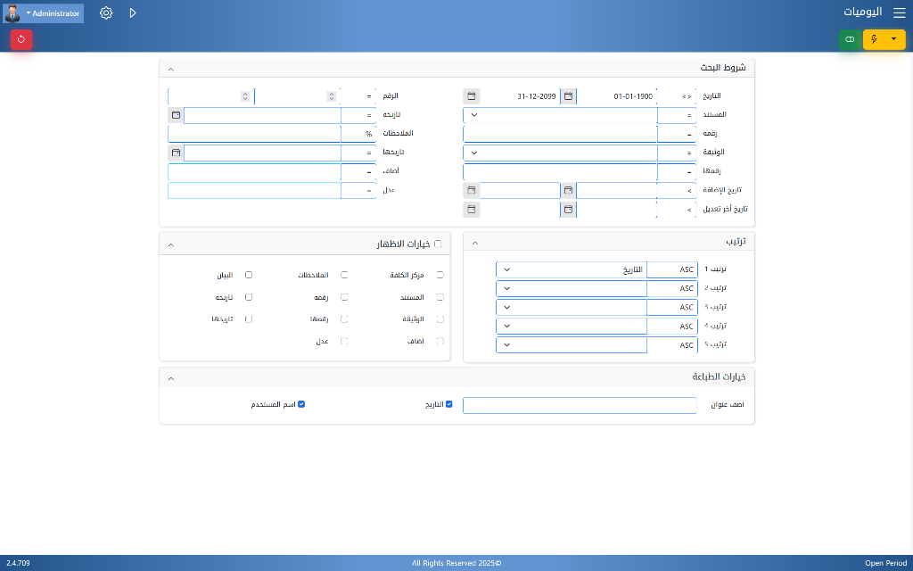Toggle the البيان display checkbox
The width and height of the screenshot is (913, 571).
point(249,276)
